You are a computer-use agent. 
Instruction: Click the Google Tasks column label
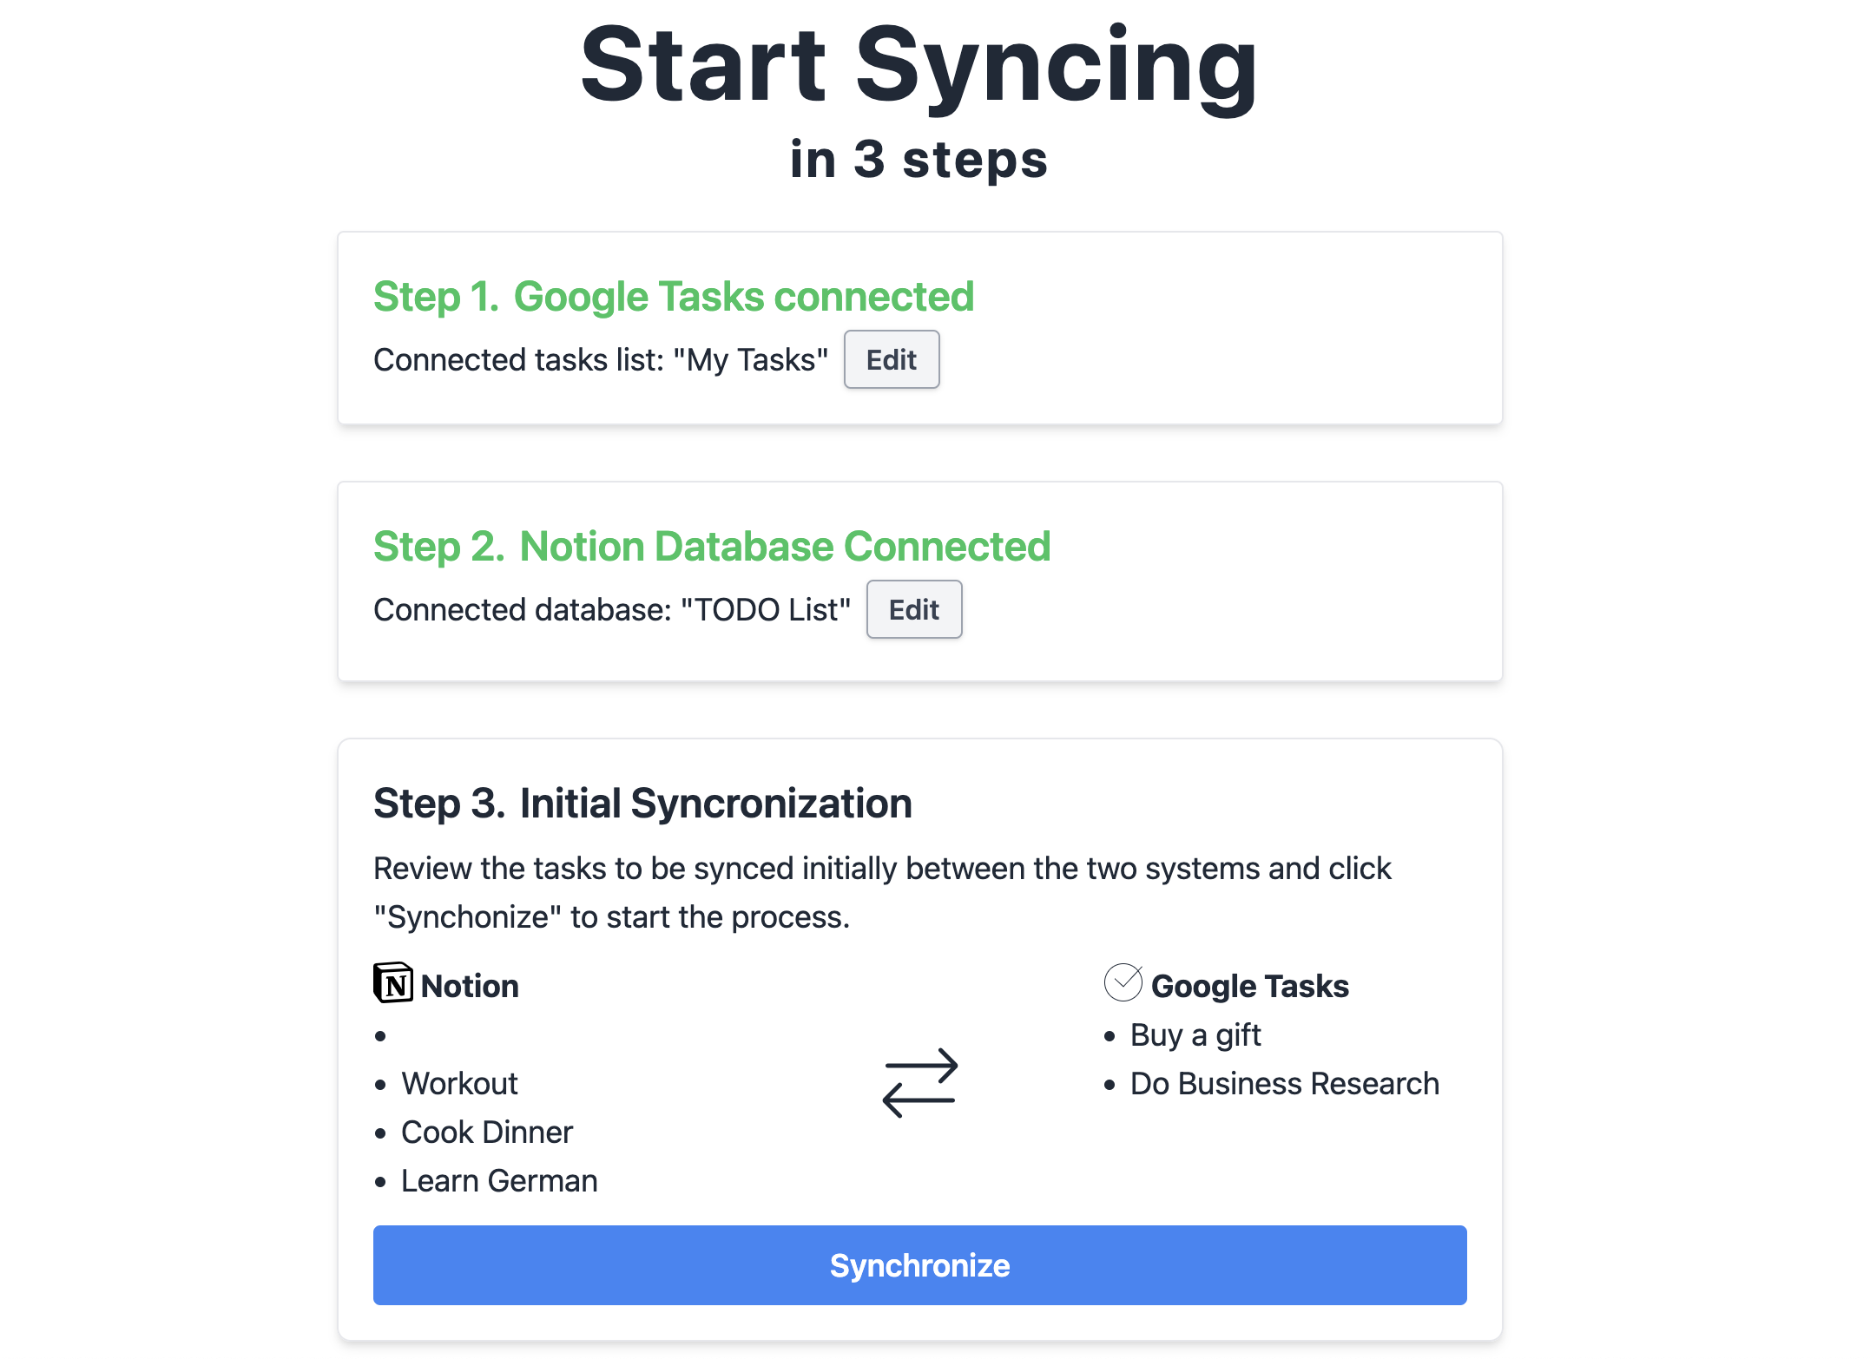click(1250, 986)
